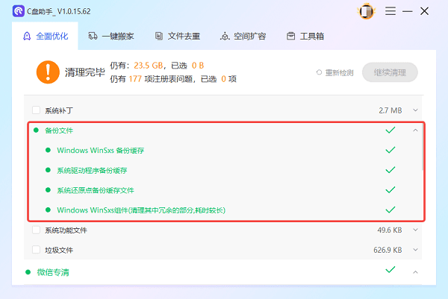Click the 重新检测 link
This screenshot has height=299, width=448.
(x=340, y=73)
